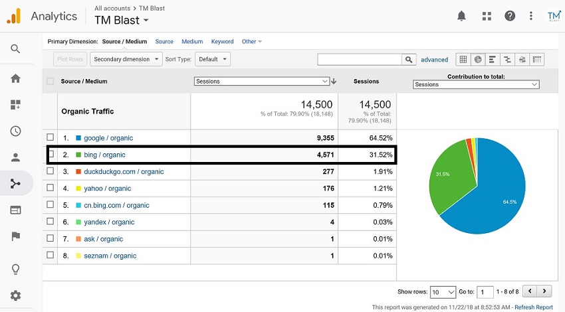
Task: Click the table search magnifier button
Action: [x=409, y=59]
